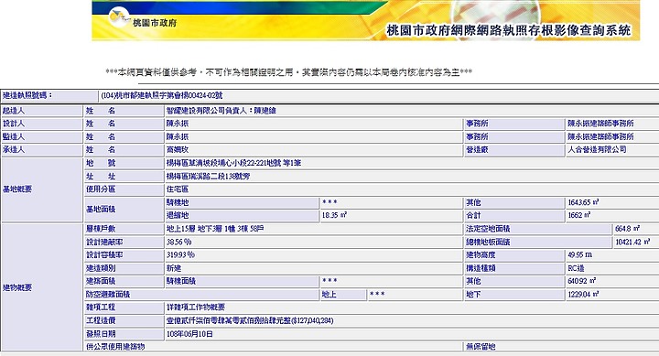Click the floors value starting 地上15層 地下3層

coord(215,229)
